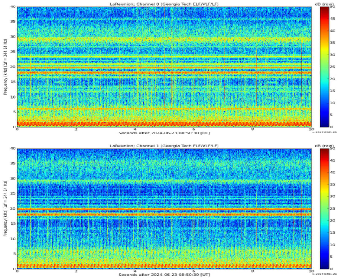Click the Channel 1 spectrogram title

click(164, 146)
